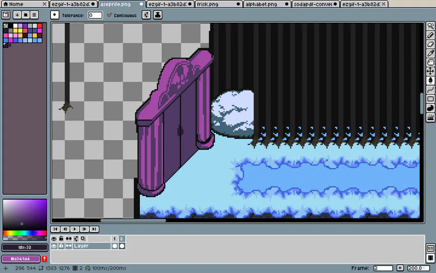Click the red color warning icon

45,259
